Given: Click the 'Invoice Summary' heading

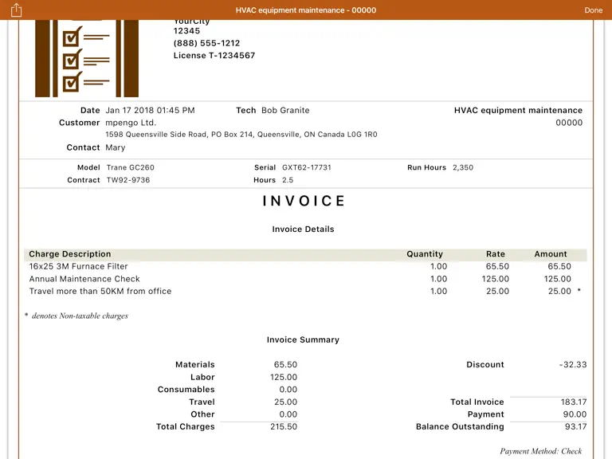Looking at the screenshot, I should click(x=303, y=339).
